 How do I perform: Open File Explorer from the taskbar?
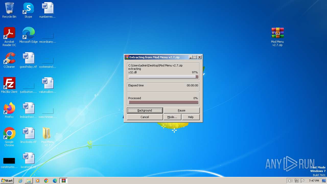(x=29, y=181)
